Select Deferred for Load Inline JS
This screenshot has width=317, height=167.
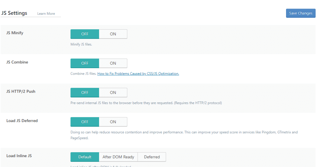[152, 157]
